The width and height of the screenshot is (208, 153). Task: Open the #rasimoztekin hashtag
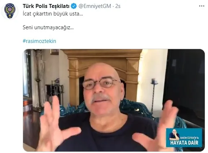39,41
